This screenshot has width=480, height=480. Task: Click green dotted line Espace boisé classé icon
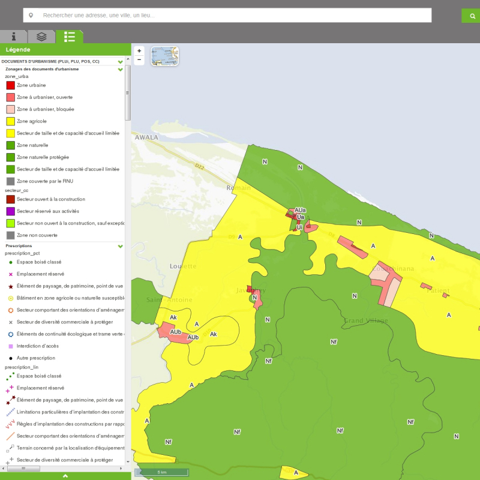(x=10, y=376)
